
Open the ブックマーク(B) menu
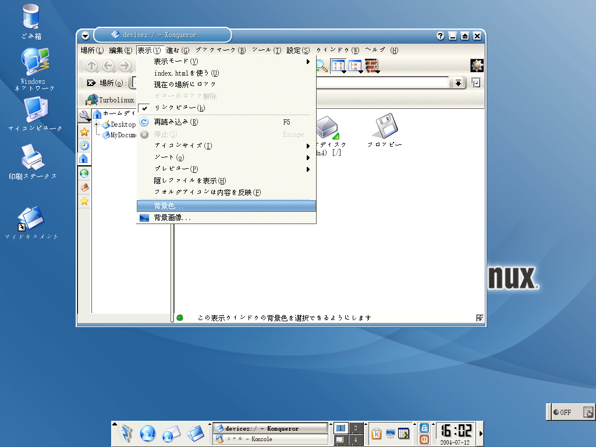(221, 50)
